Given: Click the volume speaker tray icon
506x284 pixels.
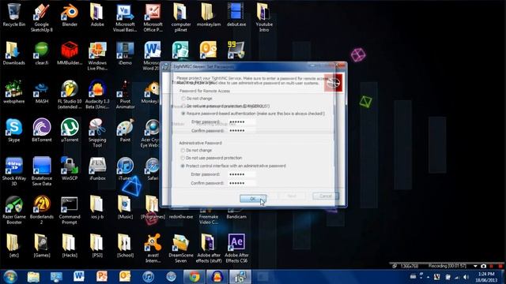Looking at the screenshot, I should click(466, 277).
